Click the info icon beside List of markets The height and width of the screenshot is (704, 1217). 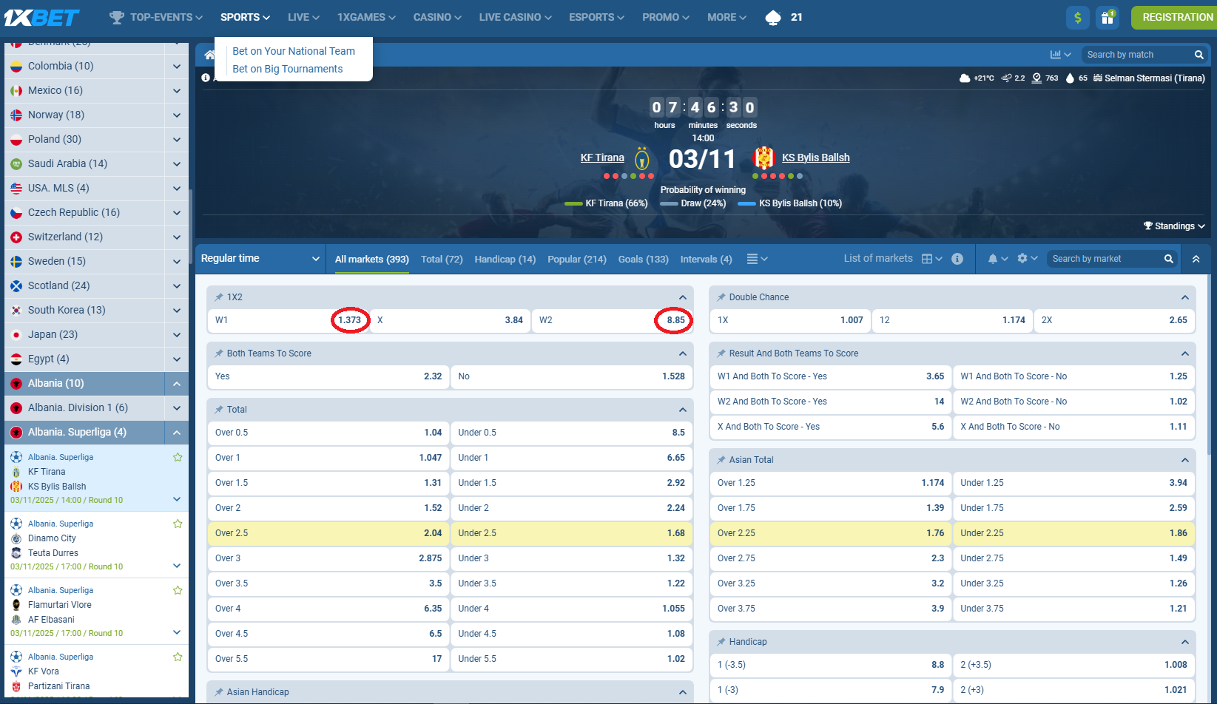pyautogui.click(x=957, y=259)
